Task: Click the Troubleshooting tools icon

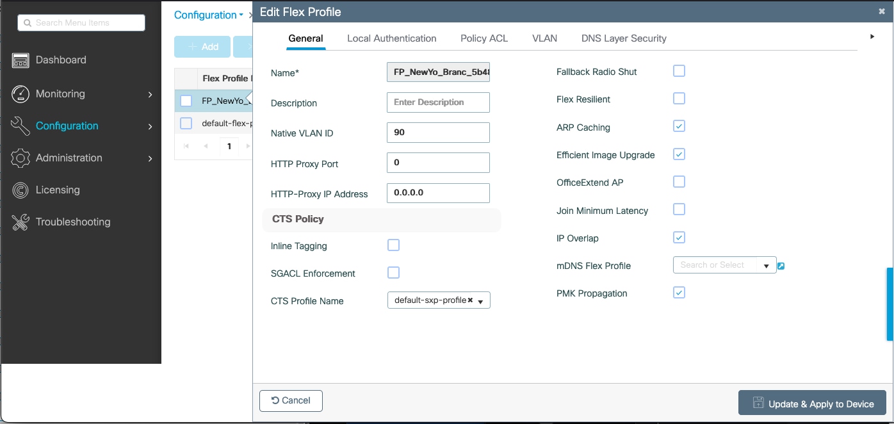Action: [20, 222]
